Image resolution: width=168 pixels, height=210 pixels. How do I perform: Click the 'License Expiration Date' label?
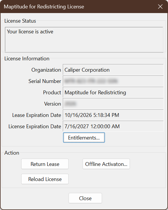35,126
